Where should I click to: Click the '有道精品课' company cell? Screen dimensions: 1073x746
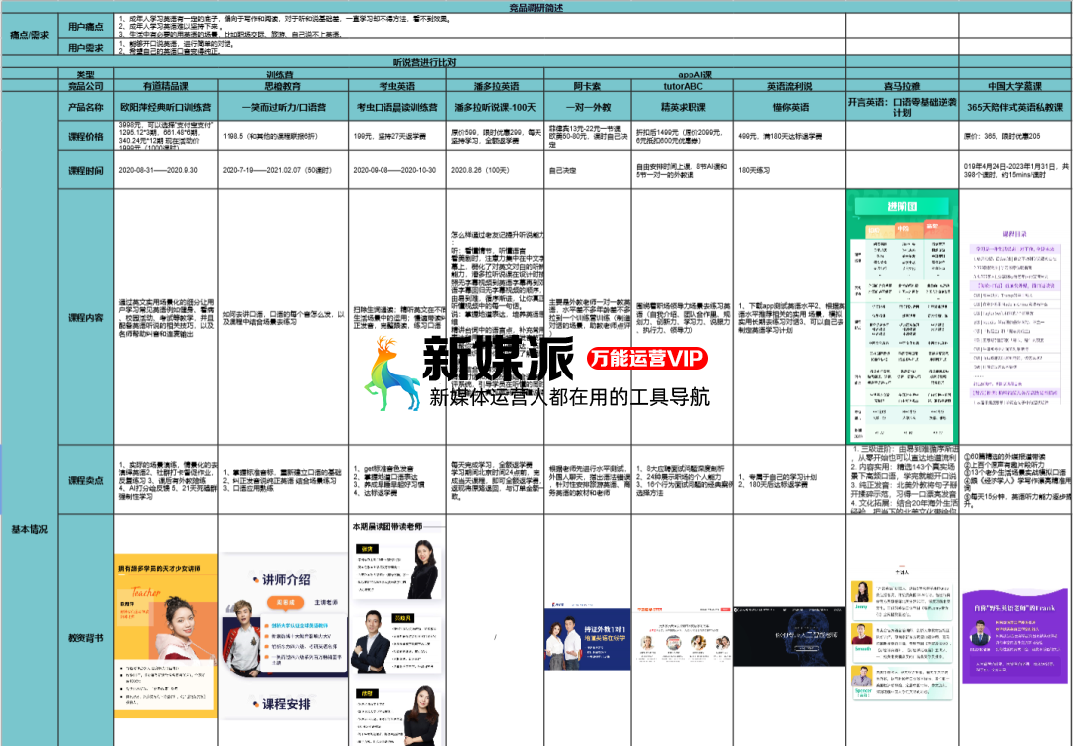click(x=166, y=86)
